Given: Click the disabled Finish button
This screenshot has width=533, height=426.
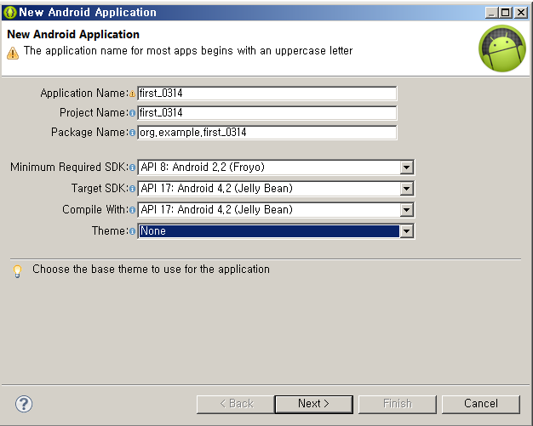Looking at the screenshot, I should (398, 404).
